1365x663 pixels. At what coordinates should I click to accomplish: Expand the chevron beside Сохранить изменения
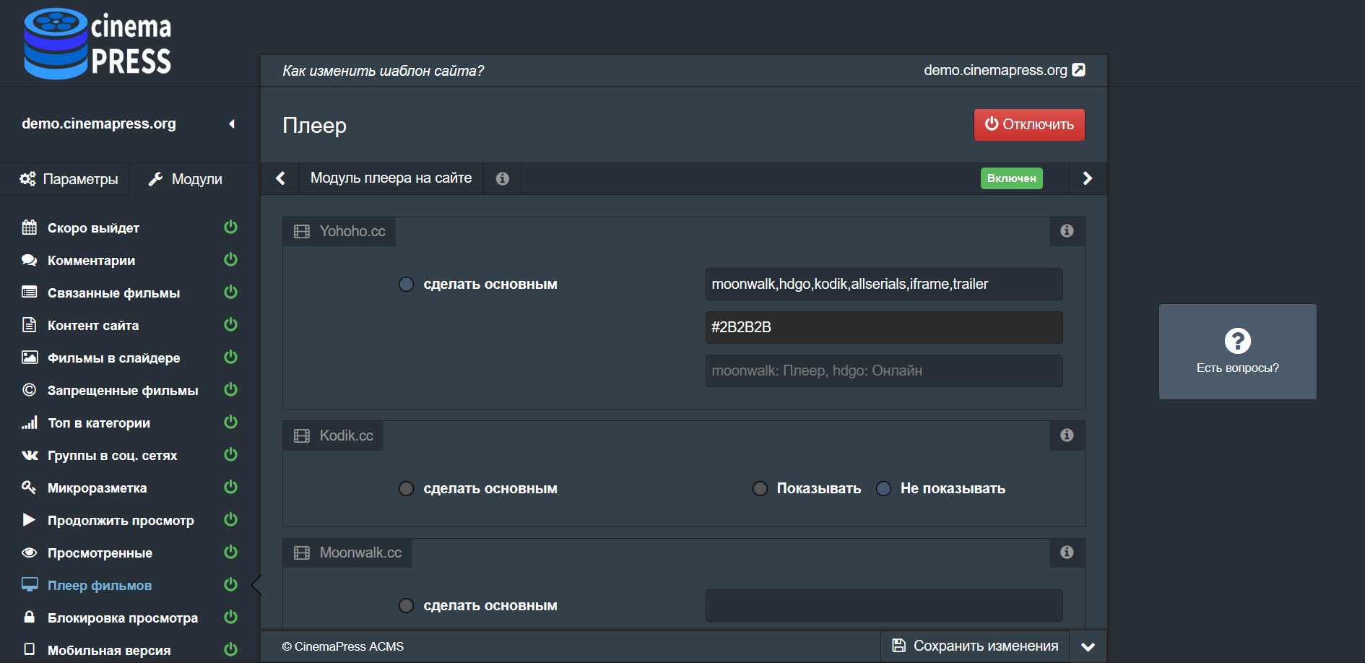(x=1088, y=646)
